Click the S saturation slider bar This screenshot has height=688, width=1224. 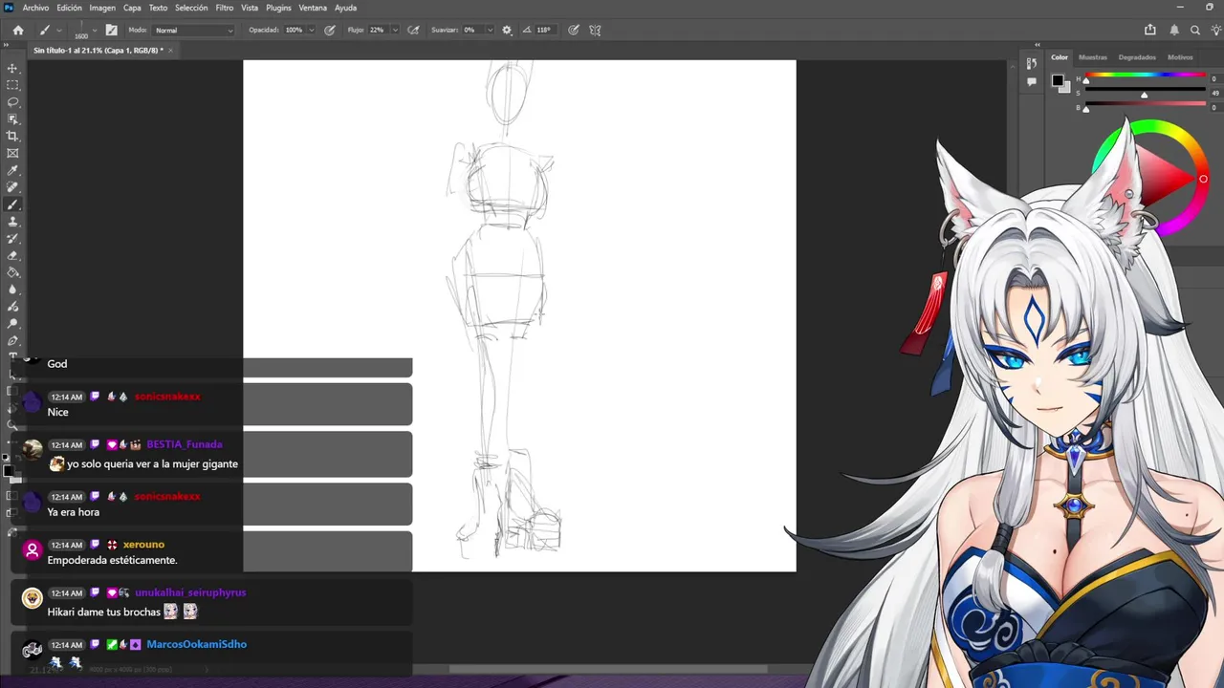pos(1144,90)
